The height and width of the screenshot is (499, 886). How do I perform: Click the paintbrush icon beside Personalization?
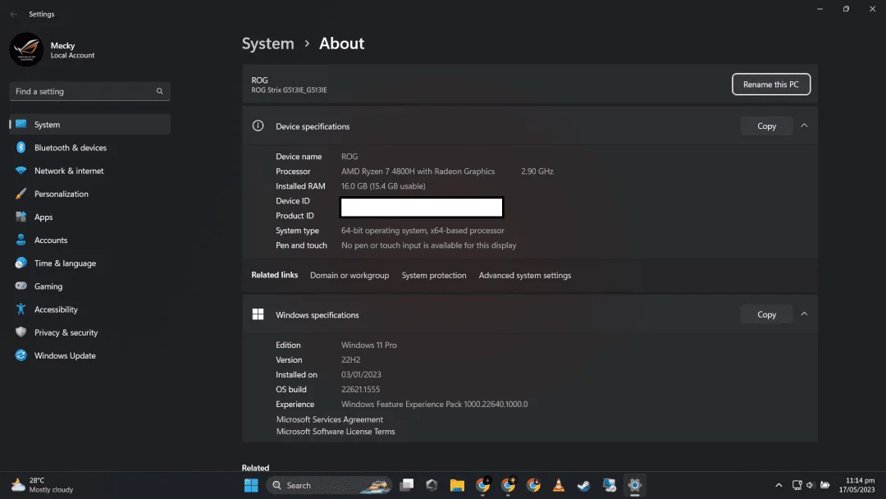click(x=21, y=194)
